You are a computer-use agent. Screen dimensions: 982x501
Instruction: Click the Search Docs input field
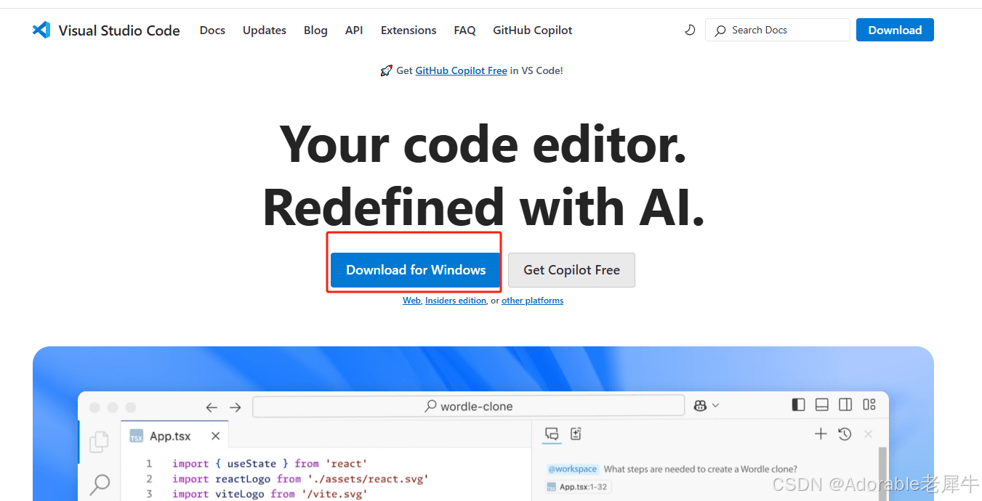[777, 30]
